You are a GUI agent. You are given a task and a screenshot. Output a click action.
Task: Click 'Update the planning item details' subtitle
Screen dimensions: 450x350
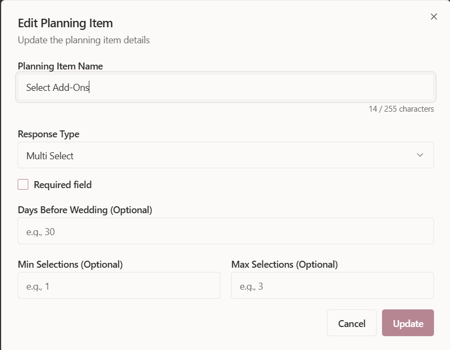point(83,40)
